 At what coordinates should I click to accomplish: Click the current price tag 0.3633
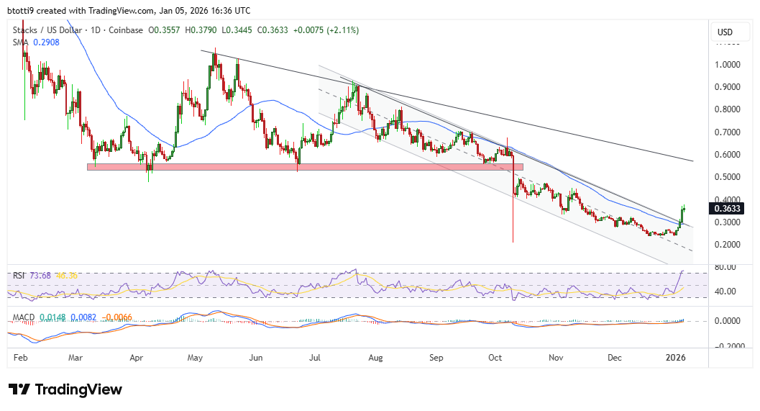tap(728, 209)
